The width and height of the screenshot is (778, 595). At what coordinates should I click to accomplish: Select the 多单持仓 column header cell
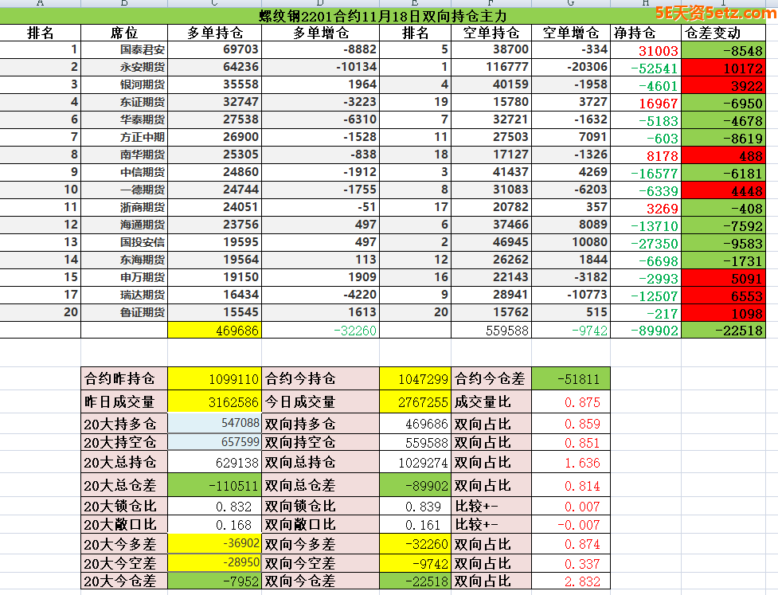click(214, 33)
